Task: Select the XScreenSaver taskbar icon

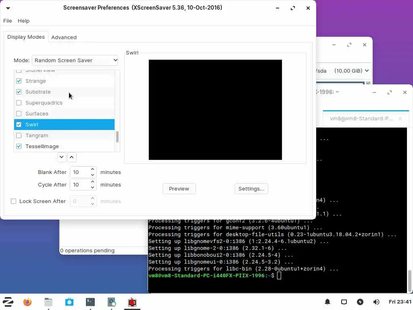Action: point(132,302)
